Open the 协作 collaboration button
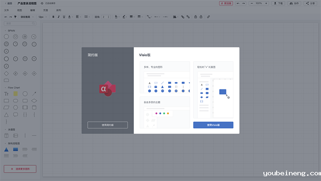The width and height of the screenshot is (321, 181). 294,3
